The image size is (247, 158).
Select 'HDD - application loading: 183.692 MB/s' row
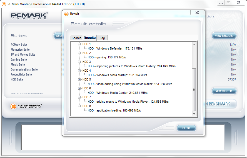click(114, 111)
